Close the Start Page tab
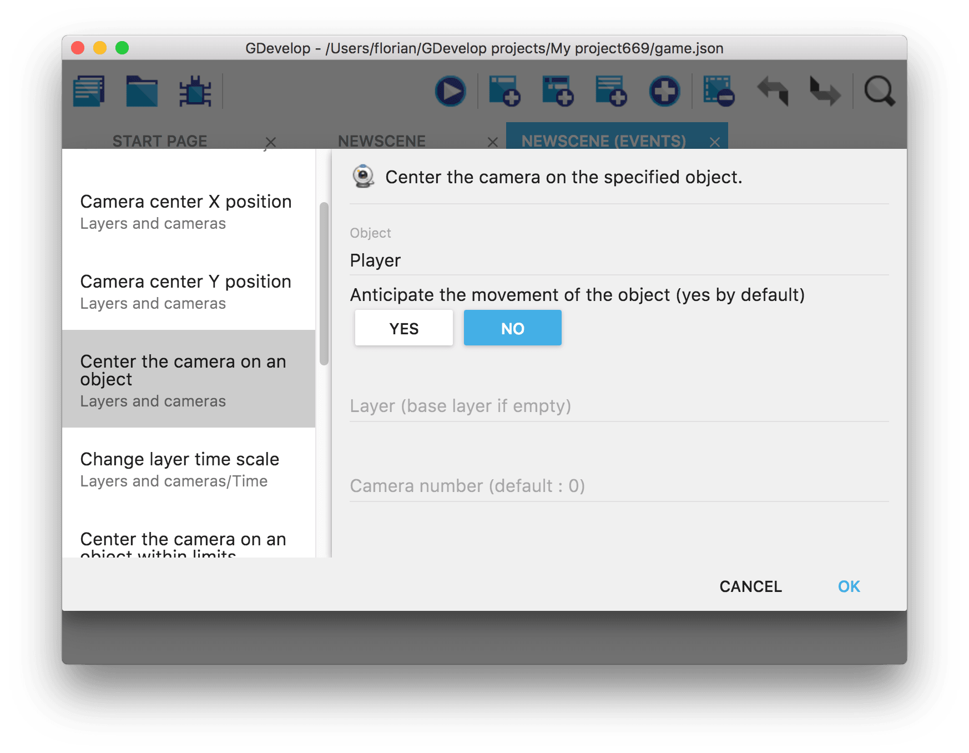Image resolution: width=969 pixels, height=753 pixels. (270, 142)
